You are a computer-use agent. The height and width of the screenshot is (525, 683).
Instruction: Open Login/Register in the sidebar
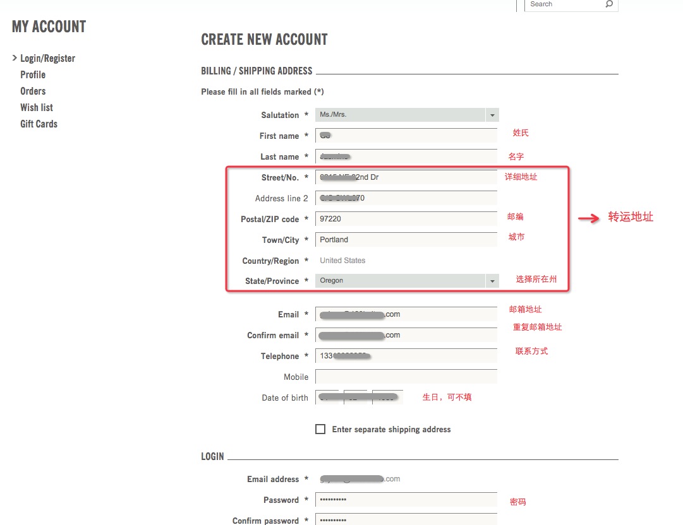pyautogui.click(x=47, y=58)
